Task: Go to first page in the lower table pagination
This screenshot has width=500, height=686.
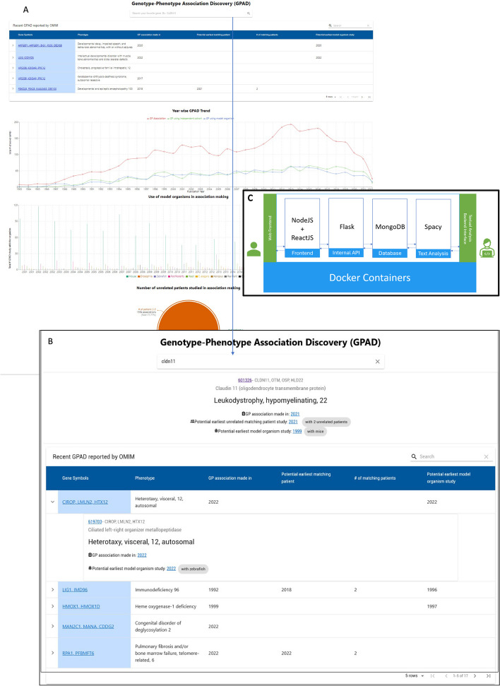Action: click(x=432, y=675)
